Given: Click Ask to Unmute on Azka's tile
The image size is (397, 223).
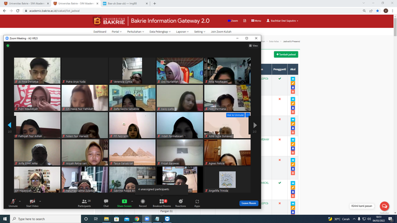Looking at the screenshot, I should point(235,115).
